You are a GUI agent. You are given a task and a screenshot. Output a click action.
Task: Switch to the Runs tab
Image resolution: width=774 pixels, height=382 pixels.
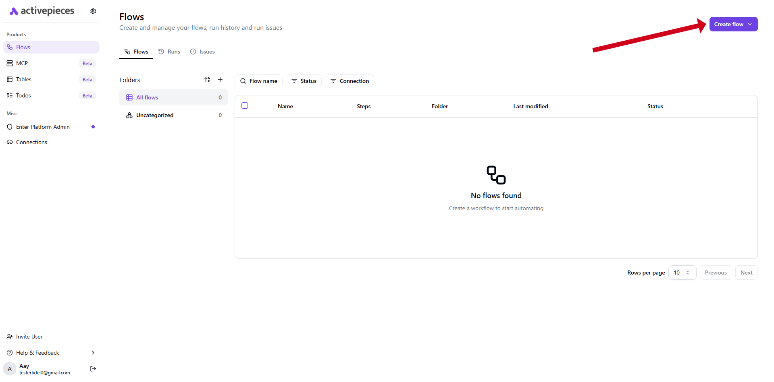click(x=169, y=52)
